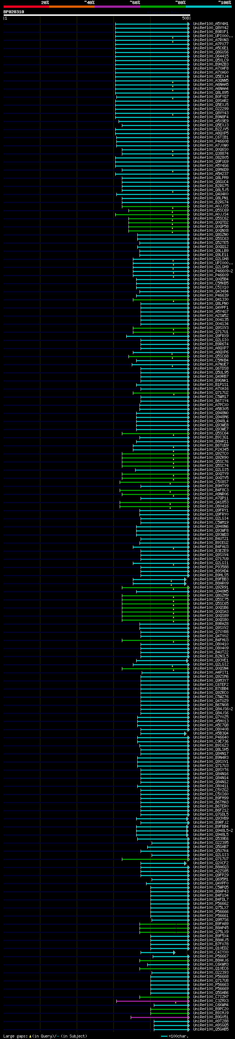Open the hit UniRef100_Q4U4K0

click(x=210, y=194)
